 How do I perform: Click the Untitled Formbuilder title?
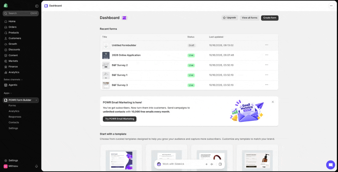(124, 45)
